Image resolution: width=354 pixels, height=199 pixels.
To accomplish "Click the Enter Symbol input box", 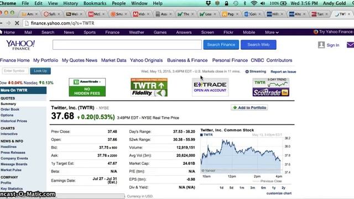I will coord(15,71).
